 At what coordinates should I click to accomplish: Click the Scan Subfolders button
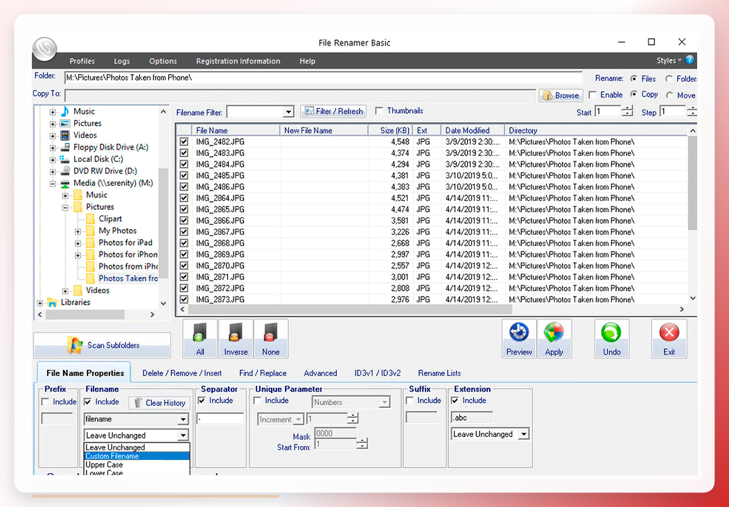[102, 346]
